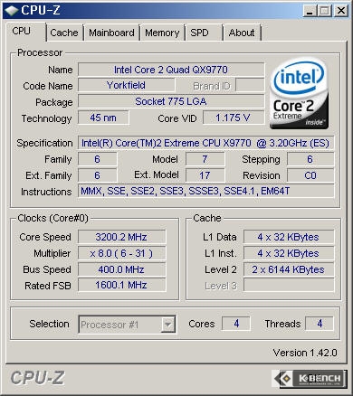
Task: Click the Multiplier value field
Action: [x=122, y=253]
